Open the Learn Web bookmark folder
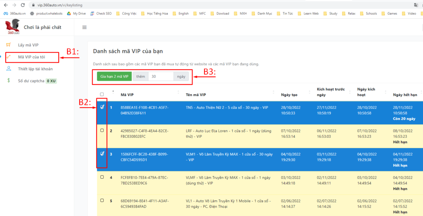 point(308,13)
